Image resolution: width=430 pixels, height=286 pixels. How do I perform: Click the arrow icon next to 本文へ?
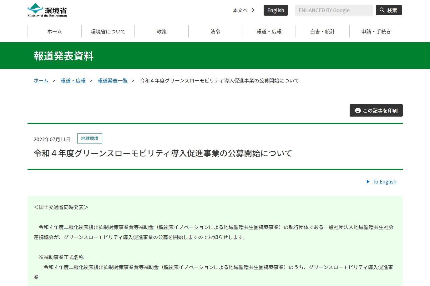click(x=253, y=10)
